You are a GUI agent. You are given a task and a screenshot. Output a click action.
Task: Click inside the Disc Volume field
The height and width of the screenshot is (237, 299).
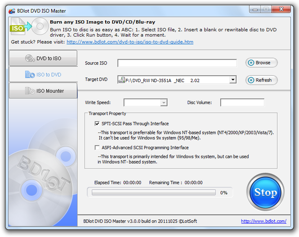pyautogui.click(x=242, y=102)
